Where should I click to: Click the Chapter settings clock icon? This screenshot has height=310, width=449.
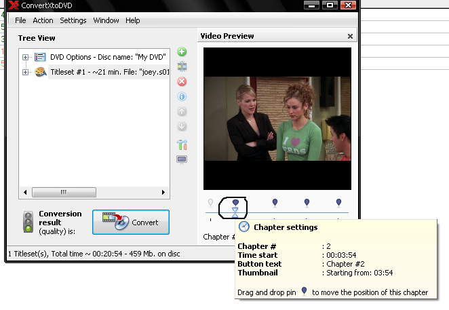(244, 227)
